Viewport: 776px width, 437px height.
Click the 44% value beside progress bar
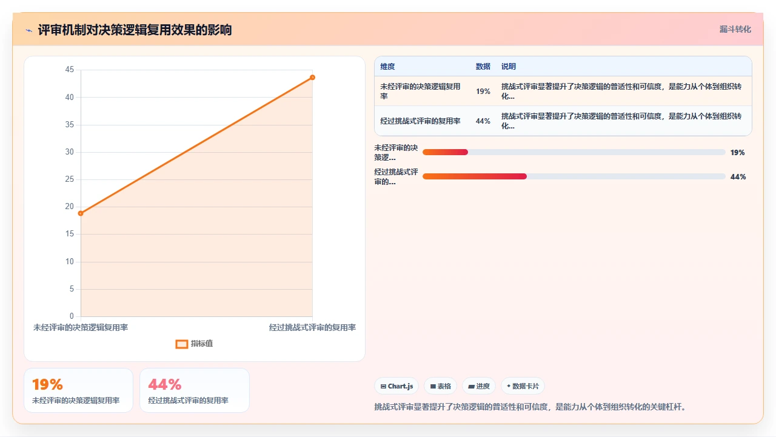pyautogui.click(x=738, y=177)
